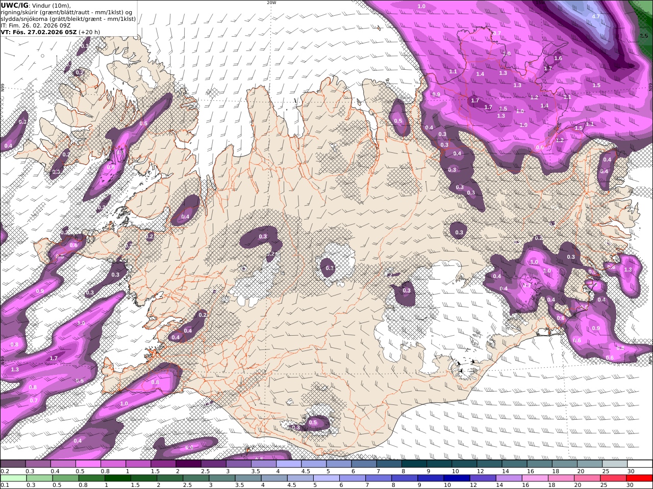Click the dark teal top-row swatch between 8 and 9

point(414,464)
